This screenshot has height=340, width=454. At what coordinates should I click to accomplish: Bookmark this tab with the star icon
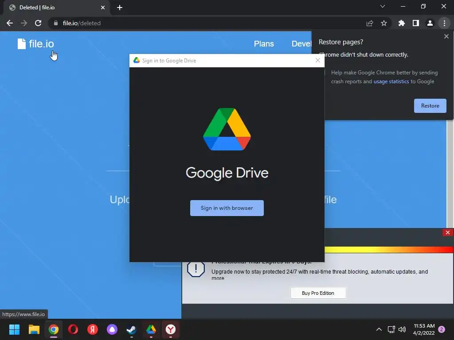(x=384, y=23)
